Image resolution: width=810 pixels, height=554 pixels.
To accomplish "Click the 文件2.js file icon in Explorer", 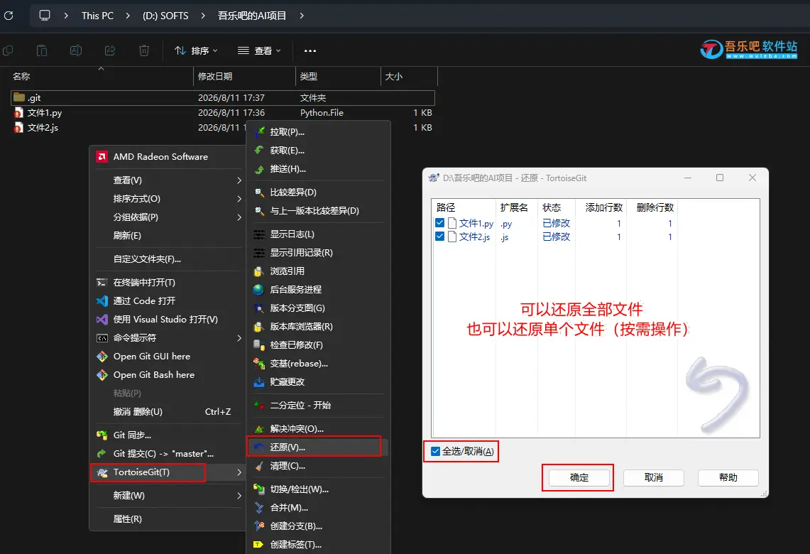I will click(x=18, y=128).
